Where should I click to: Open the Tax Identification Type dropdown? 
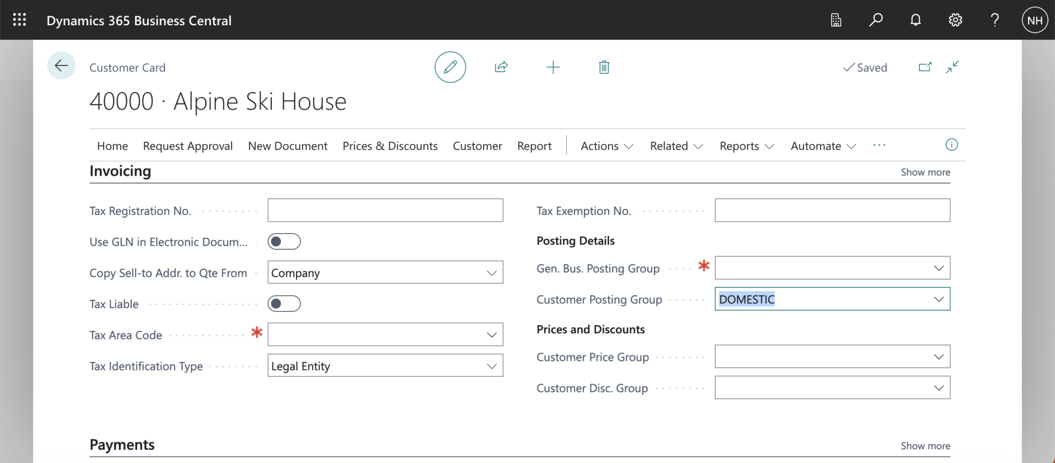click(491, 366)
